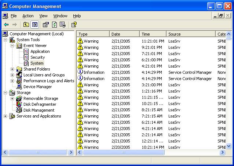The width and height of the screenshot is (234, 166).
Task: Select the System Tools toolbox icon
Action: [12, 40]
